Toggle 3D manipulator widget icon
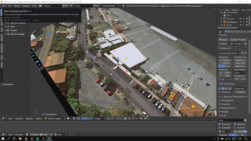The image size is (251, 141). coord(83,118)
